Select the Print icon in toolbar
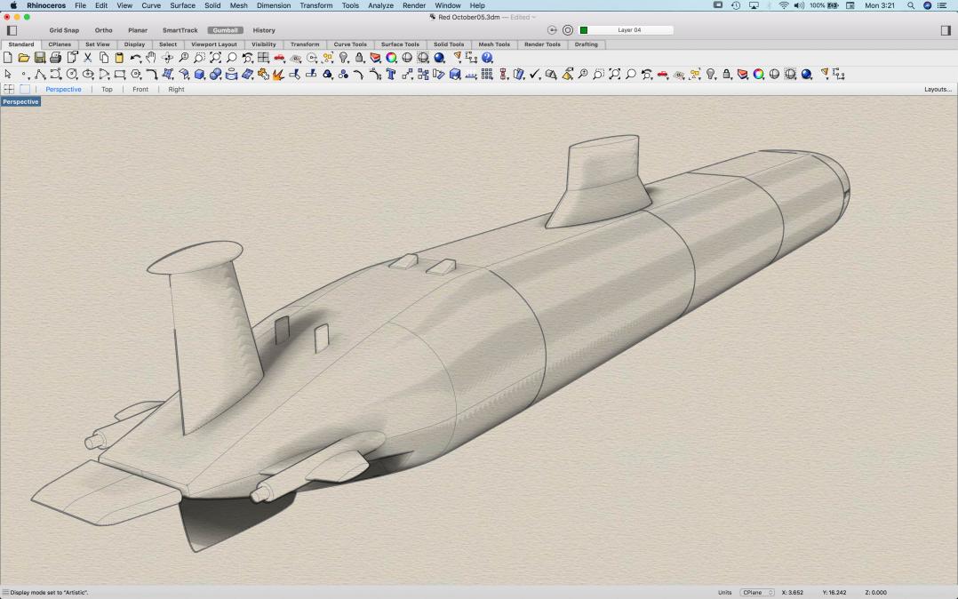This screenshot has height=599, width=958. (x=55, y=58)
